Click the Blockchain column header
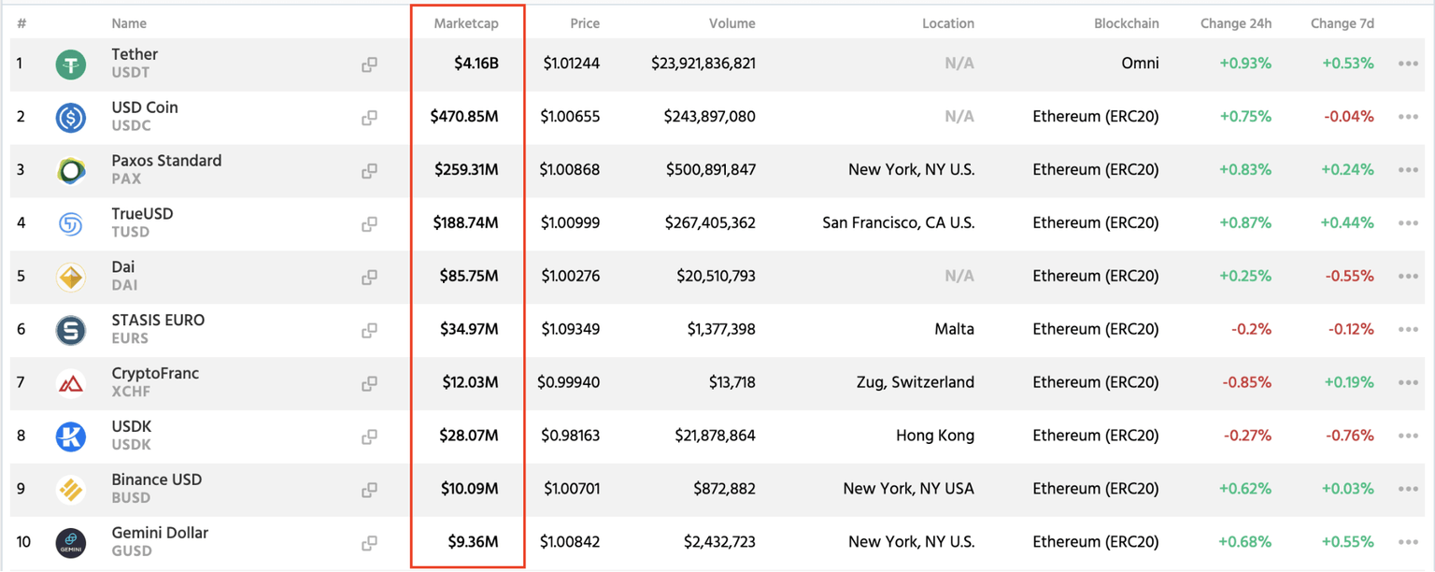 pos(1126,23)
